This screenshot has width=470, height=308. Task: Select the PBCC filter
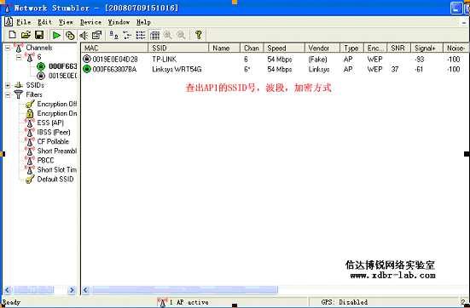[45, 160]
